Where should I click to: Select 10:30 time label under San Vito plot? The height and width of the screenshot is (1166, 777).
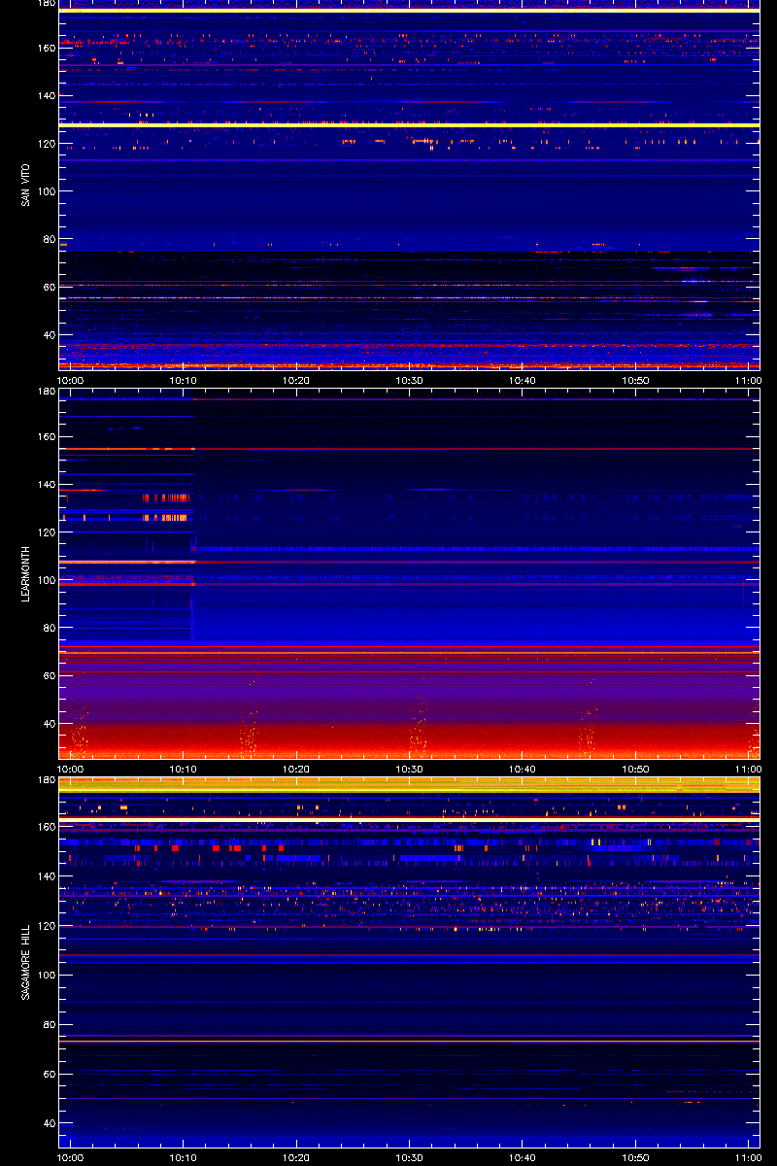click(411, 380)
